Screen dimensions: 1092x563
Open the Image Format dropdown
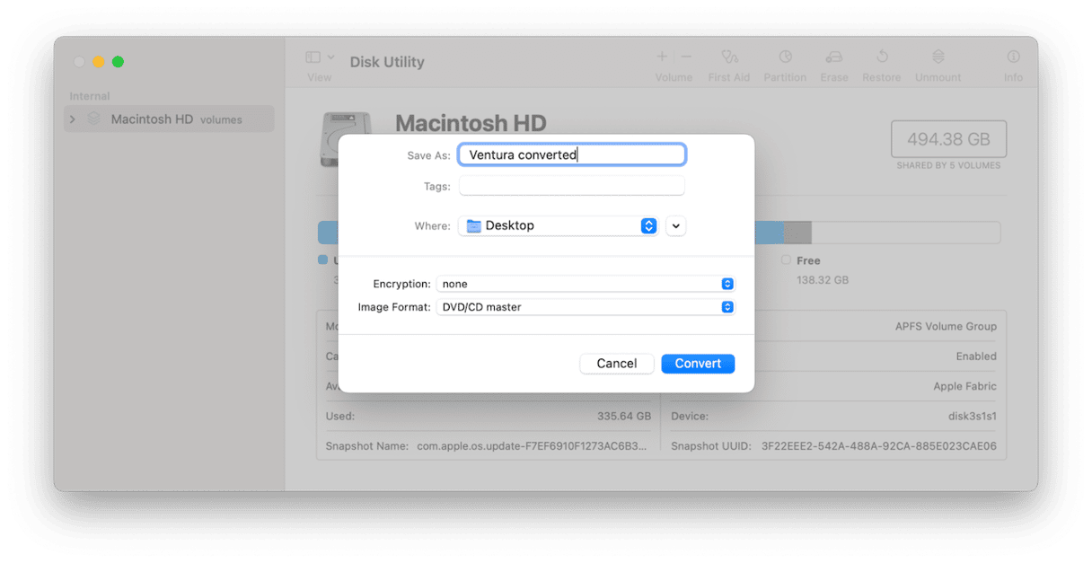point(586,307)
